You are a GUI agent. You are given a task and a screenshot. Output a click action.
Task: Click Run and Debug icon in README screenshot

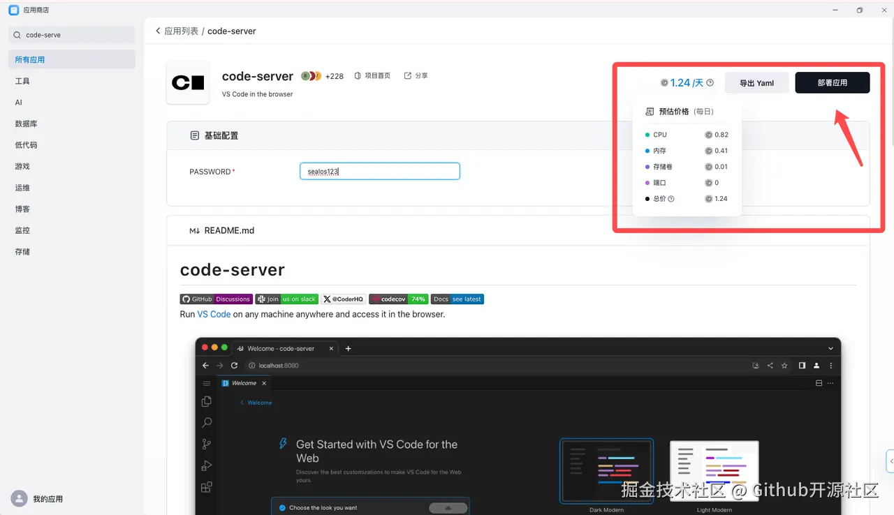(x=206, y=465)
